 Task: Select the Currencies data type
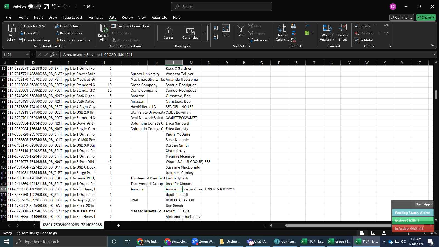click(x=190, y=33)
